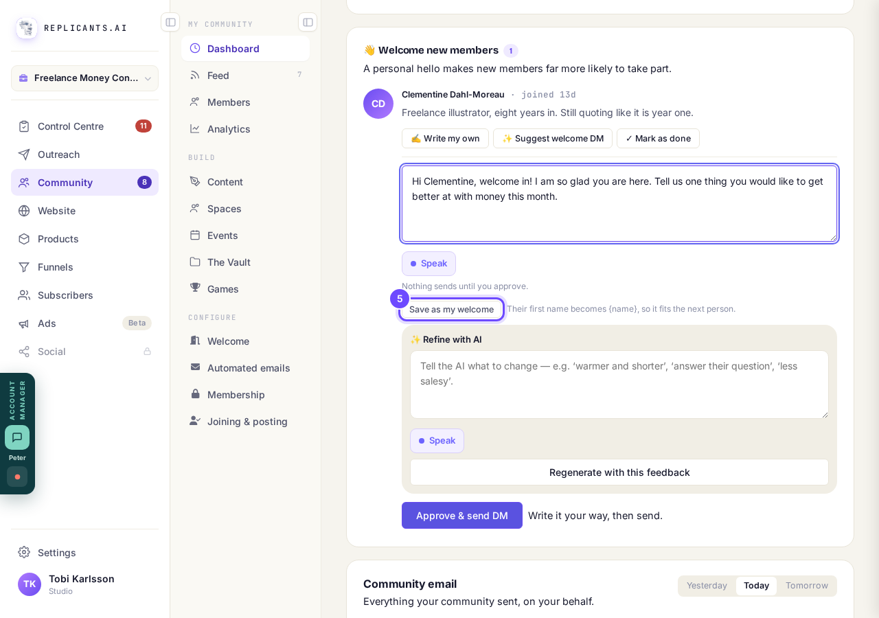879x618 pixels.
Task: Select Tomorrow in the community email switcher
Action: (807, 586)
